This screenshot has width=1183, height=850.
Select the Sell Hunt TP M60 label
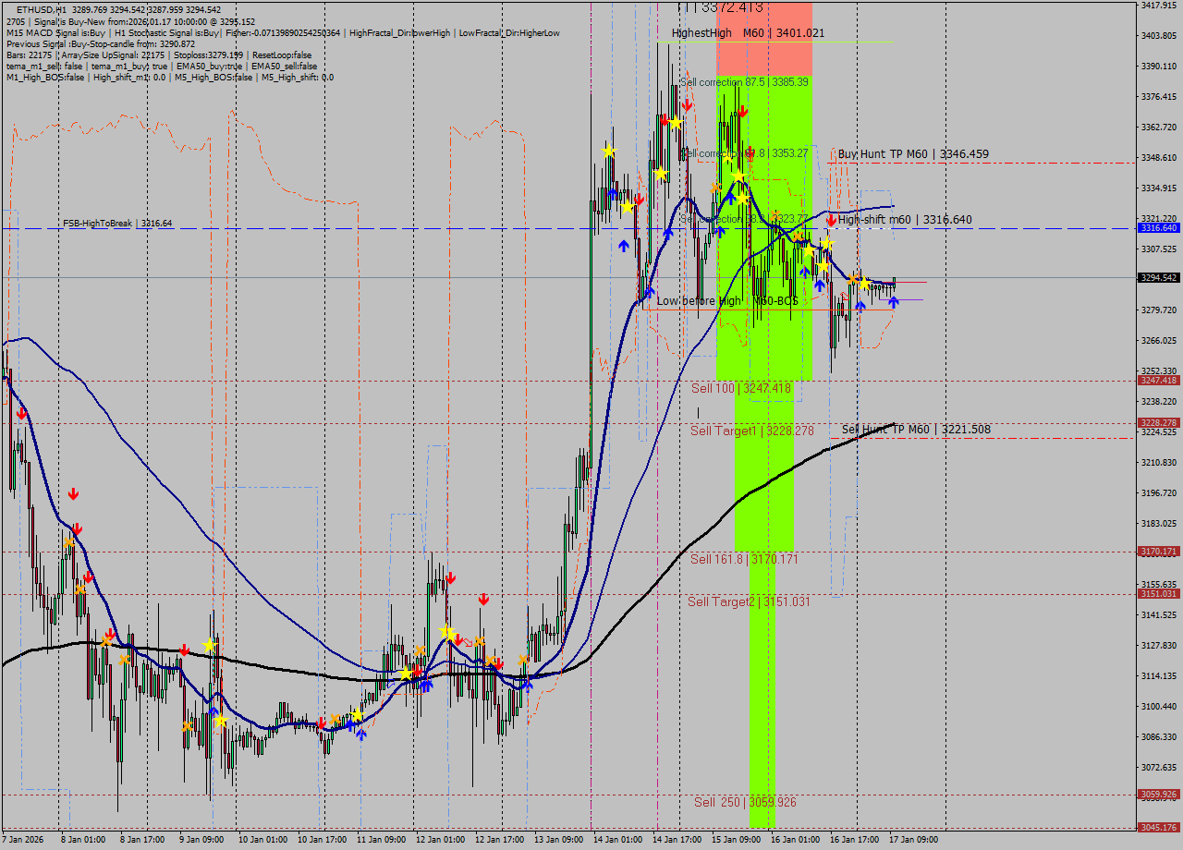(916, 429)
